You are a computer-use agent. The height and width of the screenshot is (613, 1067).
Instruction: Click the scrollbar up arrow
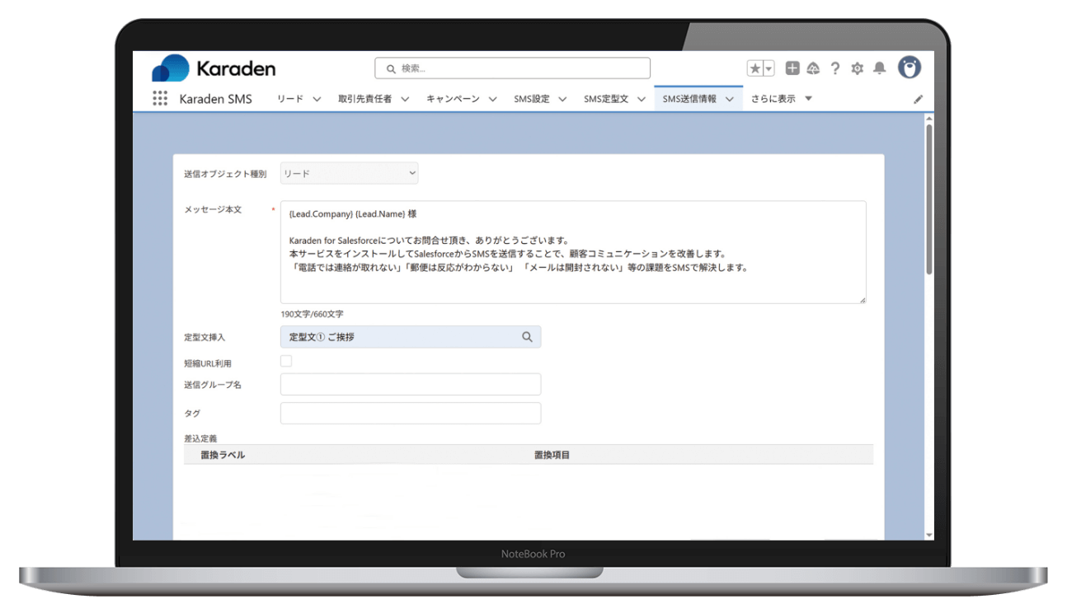pyautogui.click(x=929, y=119)
